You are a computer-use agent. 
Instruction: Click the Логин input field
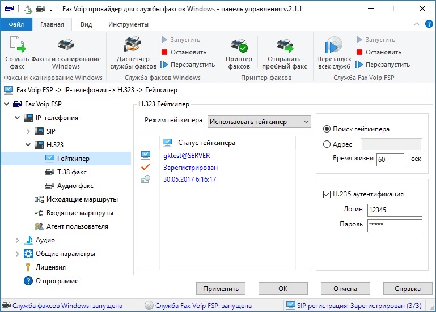395,210
